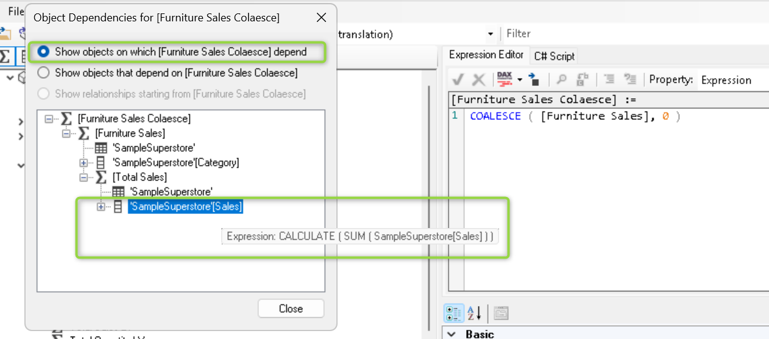The height and width of the screenshot is (339, 769).
Task: Select [Furniture Sales Colaesce] tree row
Action: pos(134,118)
